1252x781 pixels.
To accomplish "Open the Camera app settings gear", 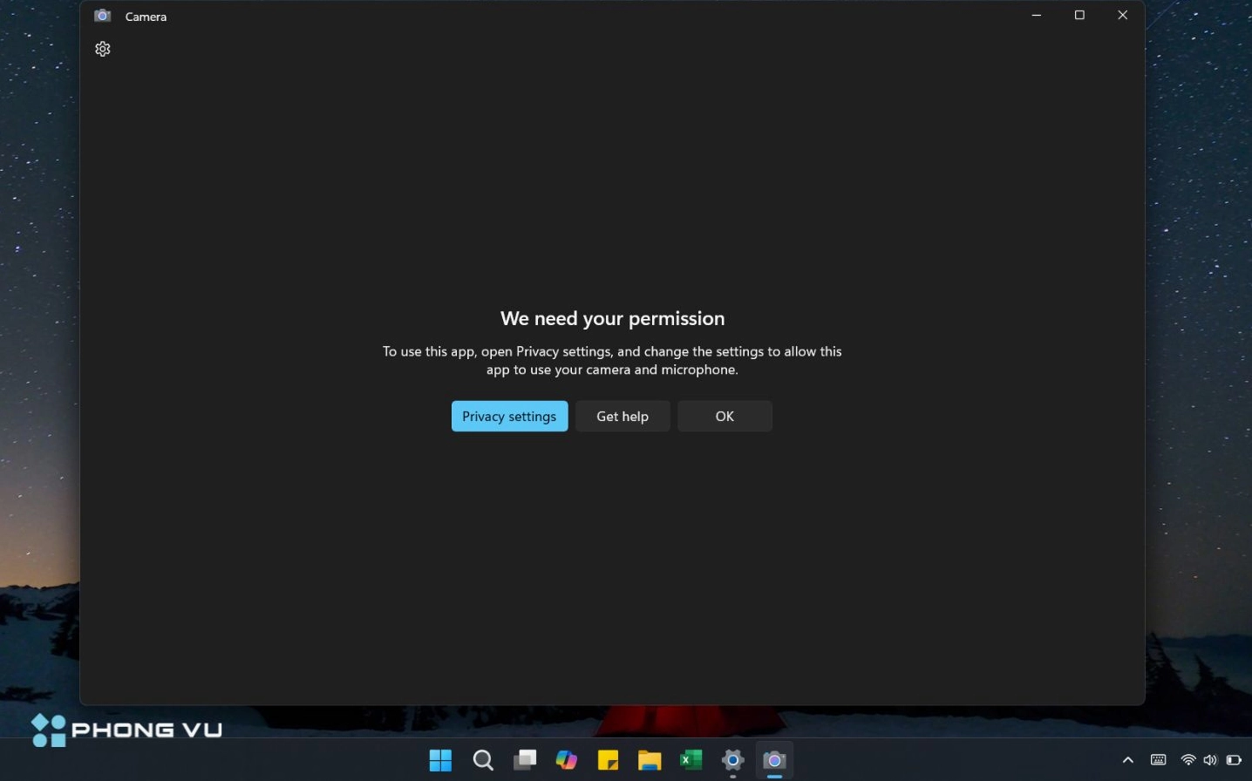I will [102, 49].
